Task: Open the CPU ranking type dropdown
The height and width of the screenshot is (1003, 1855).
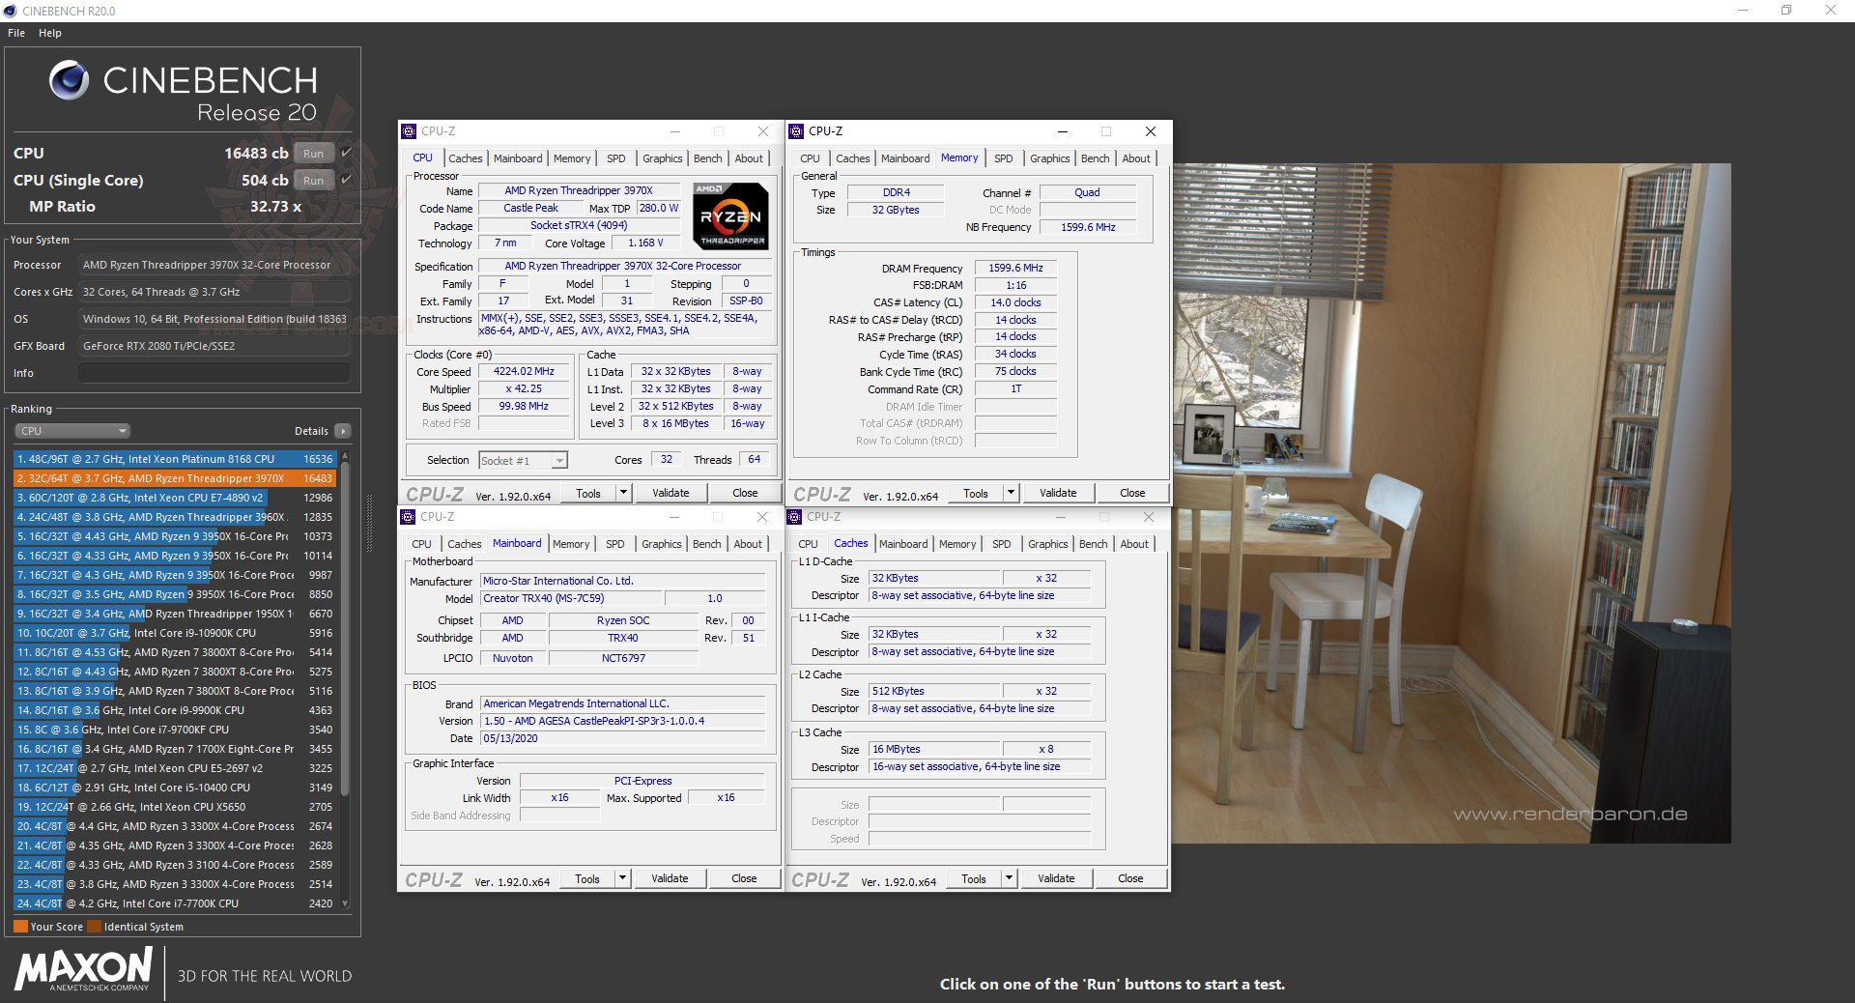Action: tap(71, 431)
